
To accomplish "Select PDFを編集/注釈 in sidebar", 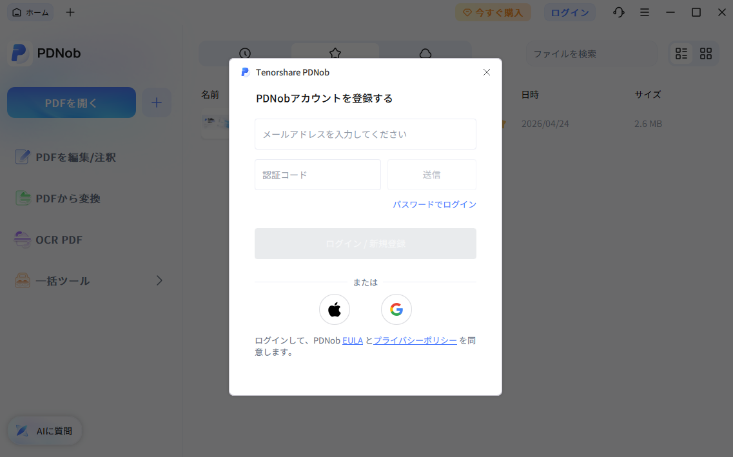I will coord(66,157).
